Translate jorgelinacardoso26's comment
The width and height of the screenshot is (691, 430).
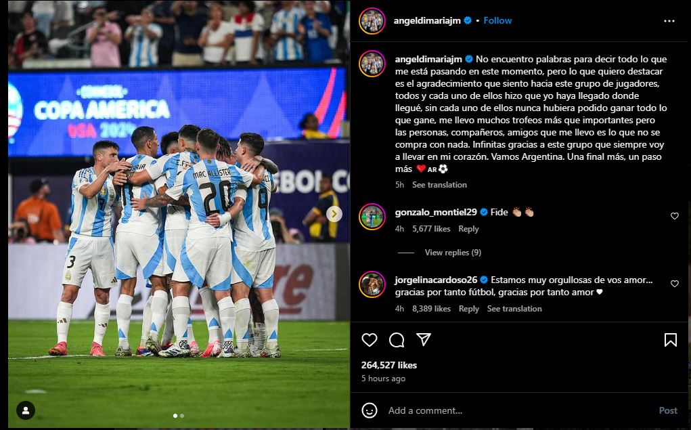(x=514, y=309)
